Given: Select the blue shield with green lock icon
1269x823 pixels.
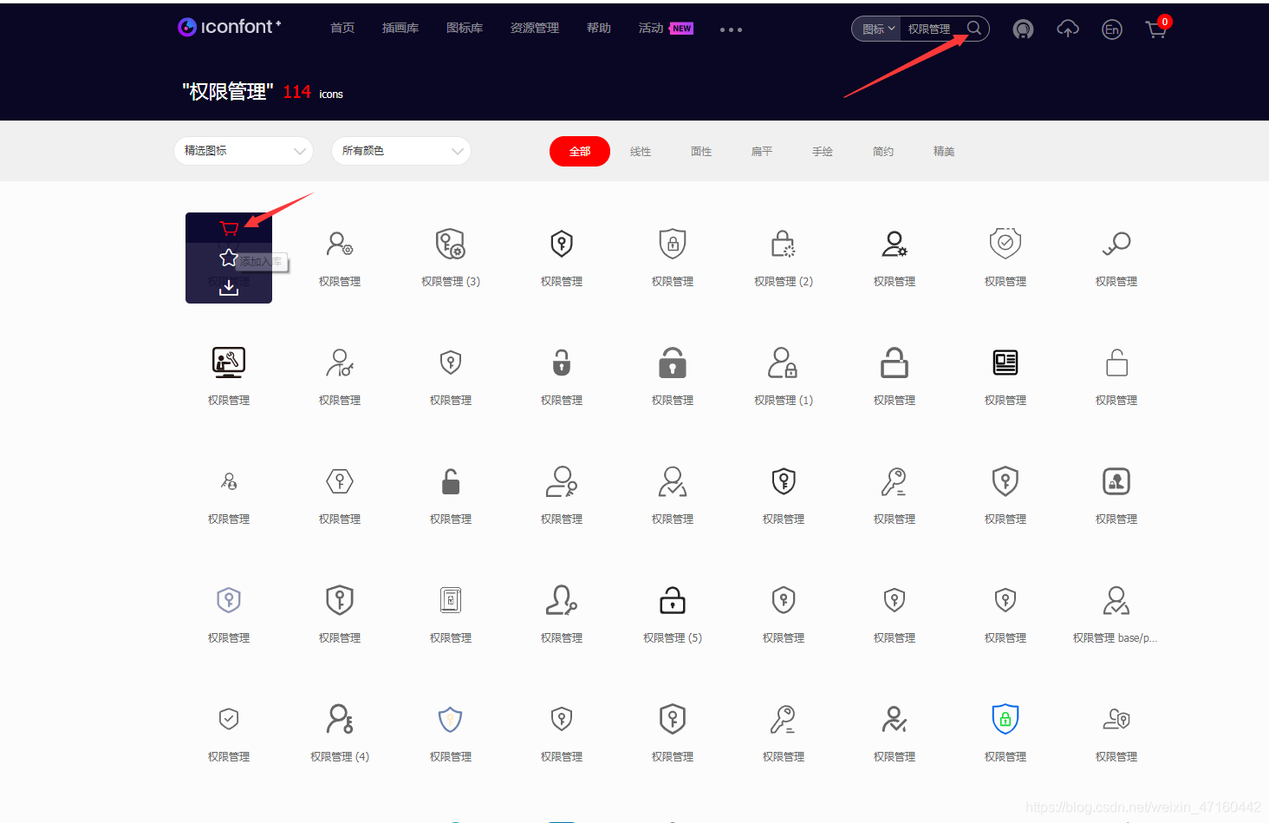Looking at the screenshot, I should tap(1005, 719).
